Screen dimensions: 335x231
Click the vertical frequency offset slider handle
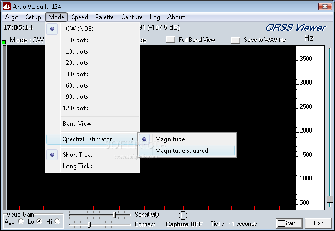point(330,200)
